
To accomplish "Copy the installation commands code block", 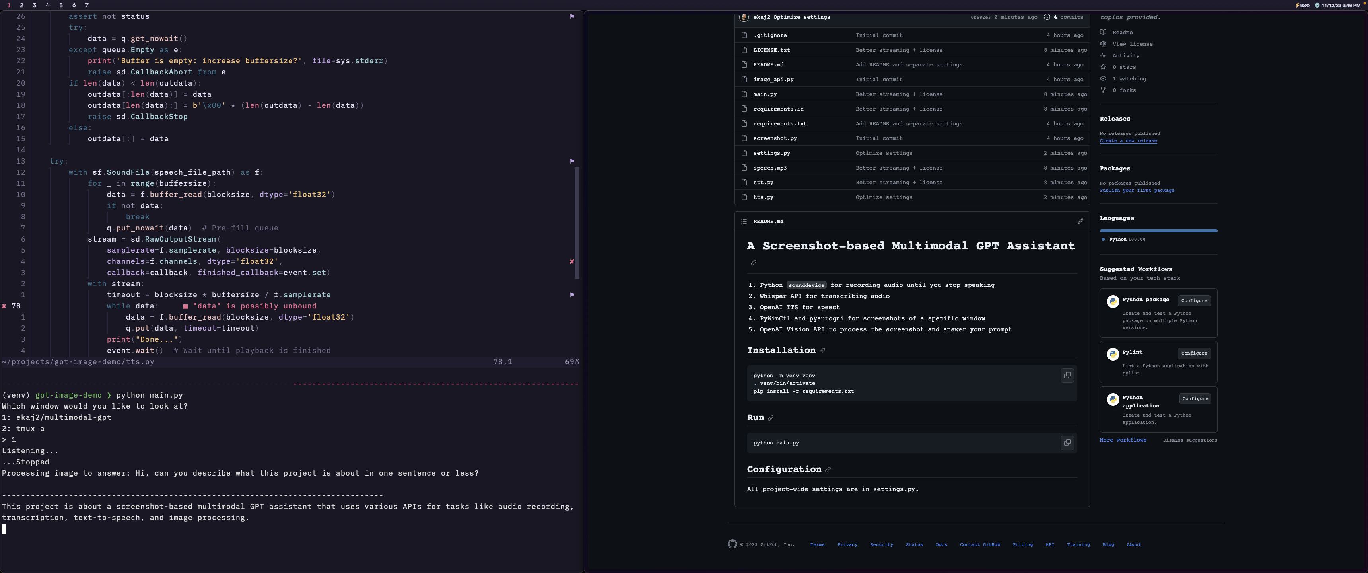I will pos(1067,375).
